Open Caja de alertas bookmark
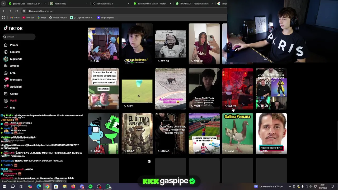This screenshot has width=338, height=190. (x=82, y=18)
